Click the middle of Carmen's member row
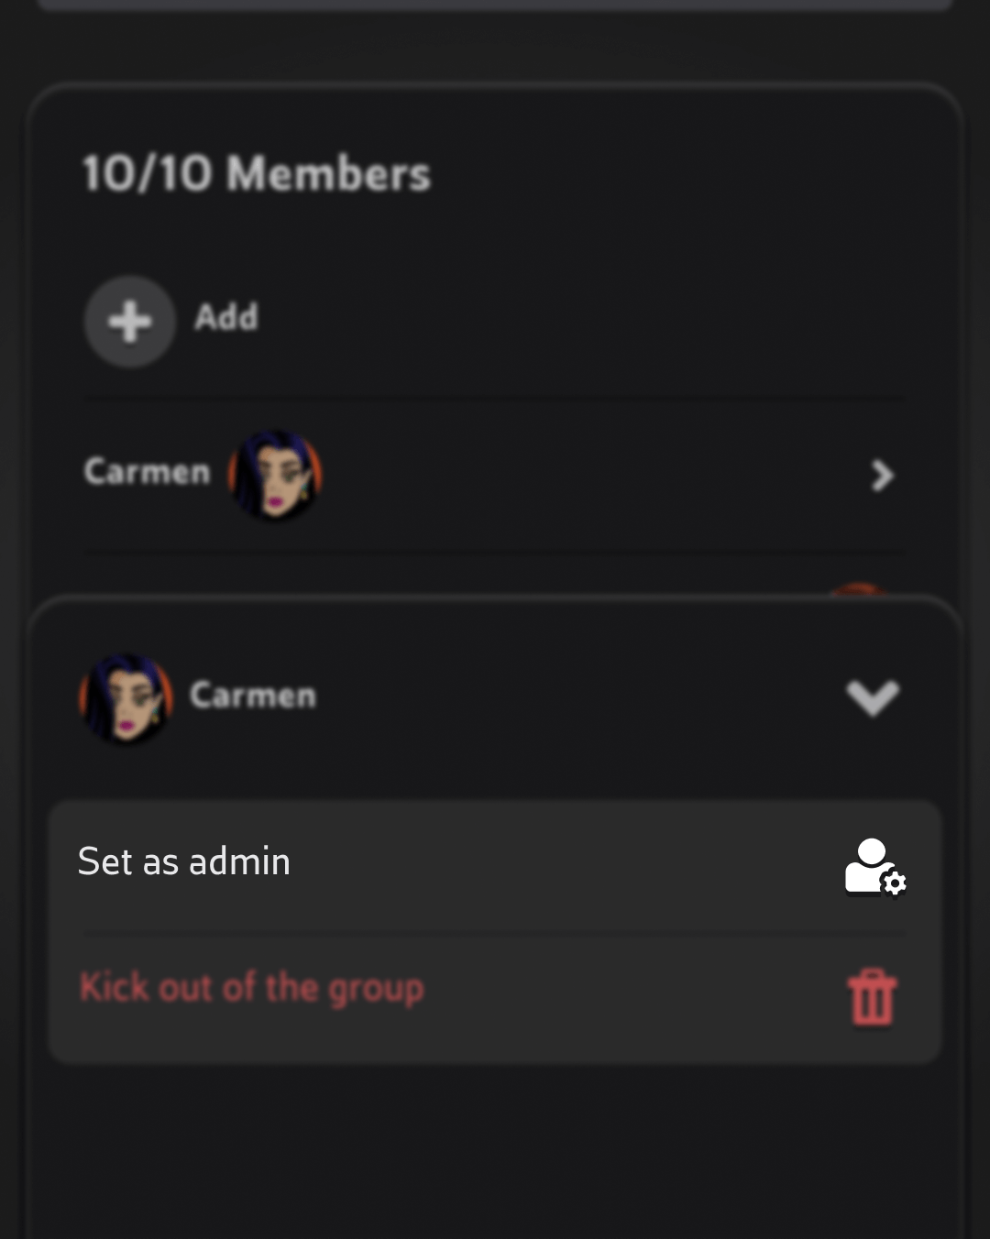Screen dimensions: 990x1239 [568, 475]
